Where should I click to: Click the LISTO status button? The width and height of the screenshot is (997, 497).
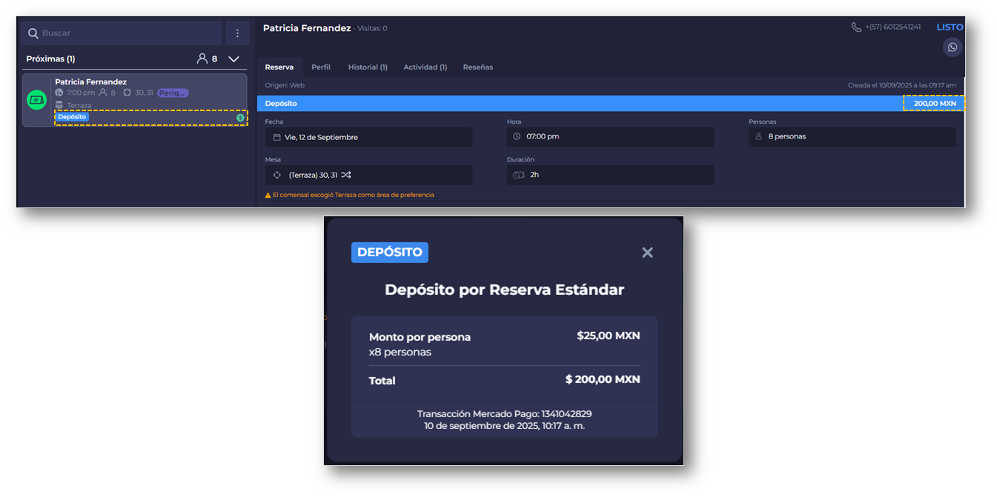pos(950,27)
